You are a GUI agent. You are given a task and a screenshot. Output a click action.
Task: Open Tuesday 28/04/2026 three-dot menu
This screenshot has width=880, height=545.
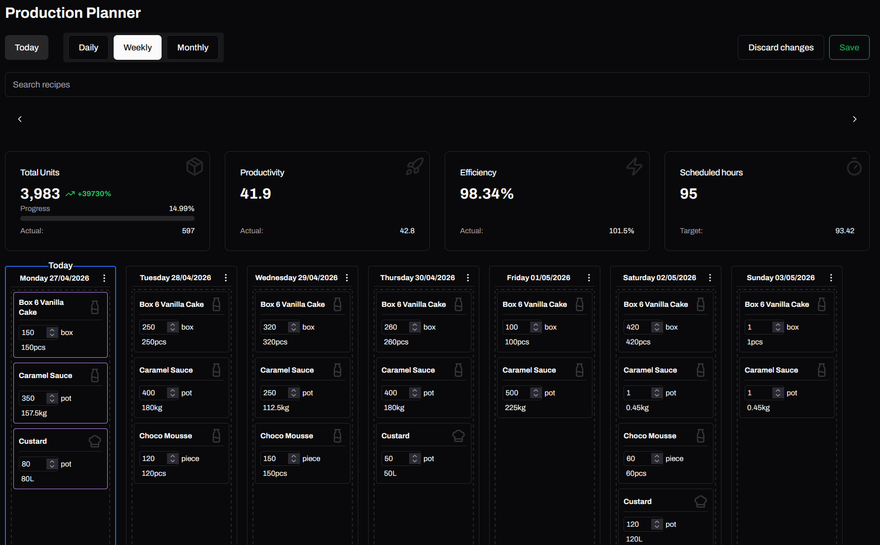[x=226, y=278]
